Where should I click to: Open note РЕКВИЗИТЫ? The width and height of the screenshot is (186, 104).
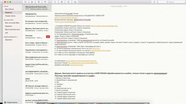(37, 15)
